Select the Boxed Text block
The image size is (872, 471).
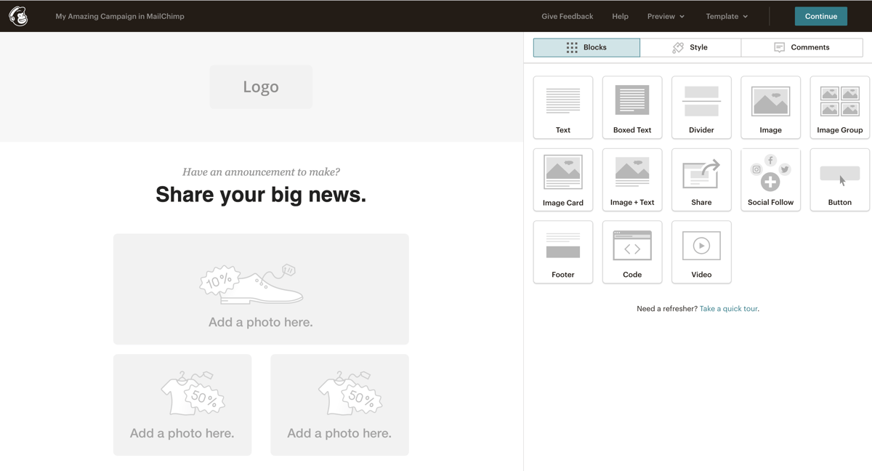(632, 108)
